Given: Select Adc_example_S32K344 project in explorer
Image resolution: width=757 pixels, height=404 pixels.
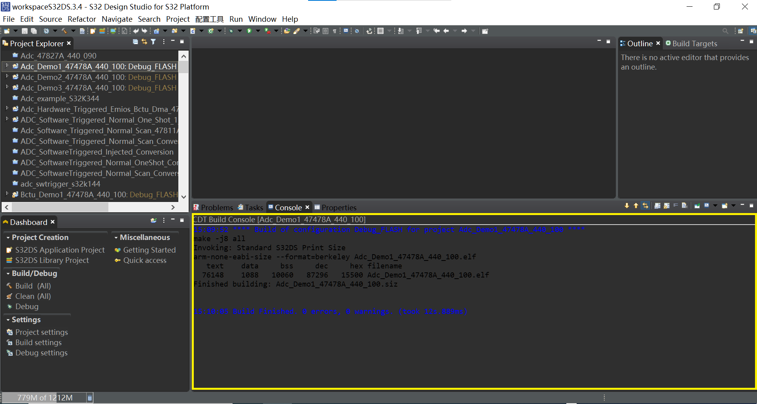Looking at the screenshot, I should (60, 98).
